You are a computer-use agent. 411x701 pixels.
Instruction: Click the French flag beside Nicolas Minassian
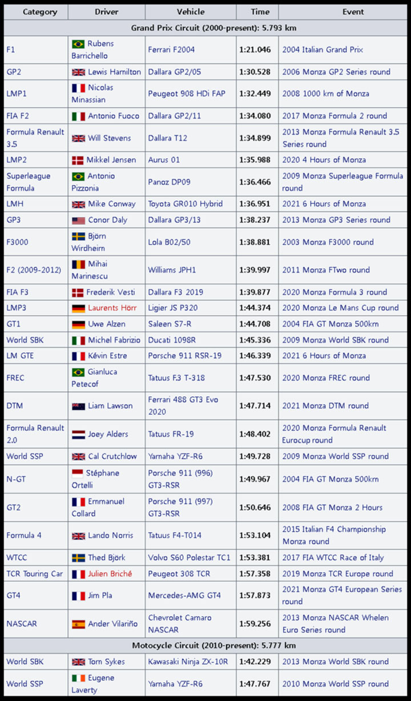click(x=78, y=88)
